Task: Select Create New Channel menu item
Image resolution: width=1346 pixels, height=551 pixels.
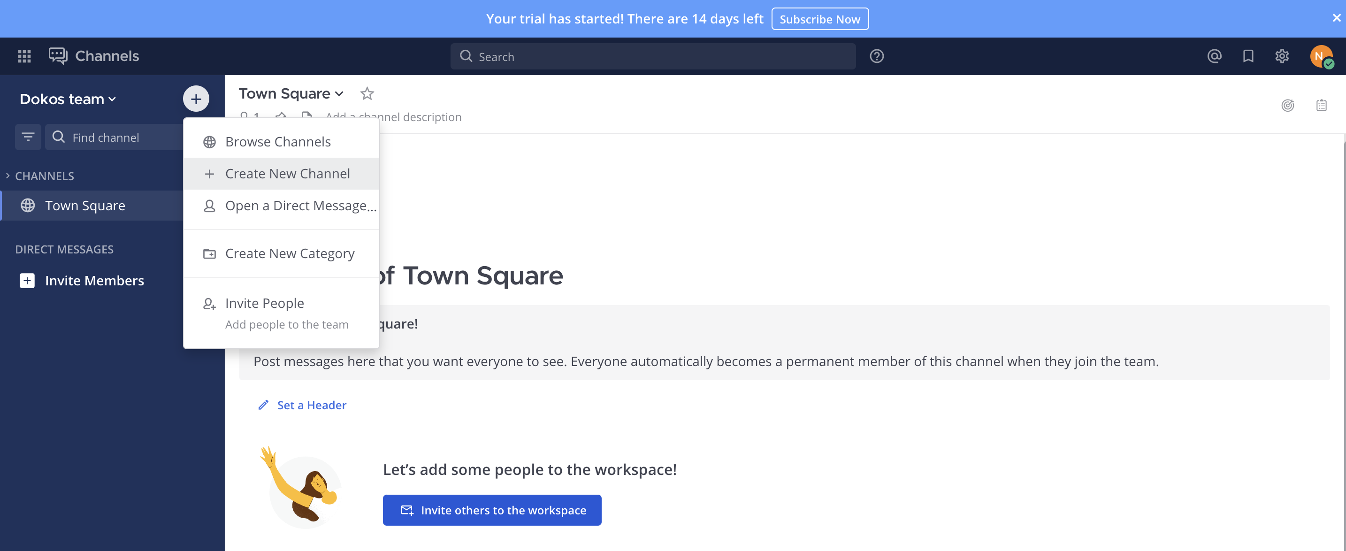Action: [x=287, y=174]
